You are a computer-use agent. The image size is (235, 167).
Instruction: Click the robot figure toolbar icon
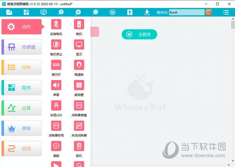point(130,12)
